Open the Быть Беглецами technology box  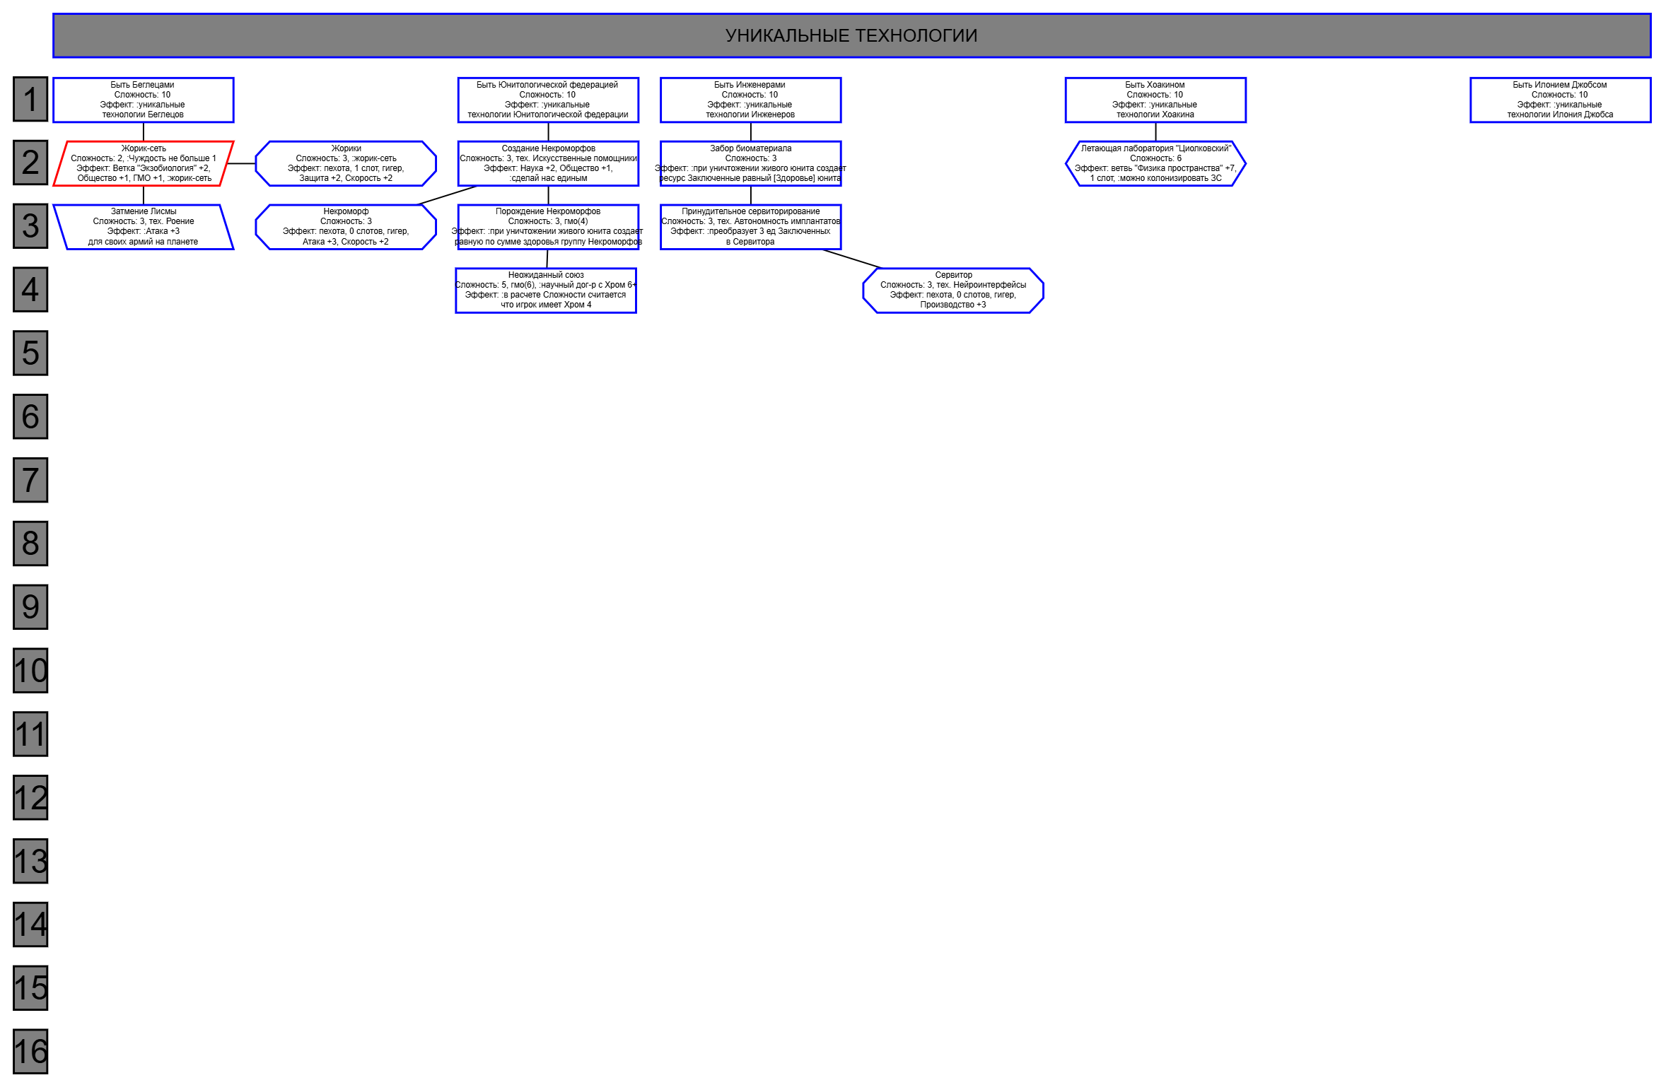(x=144, y=100)
